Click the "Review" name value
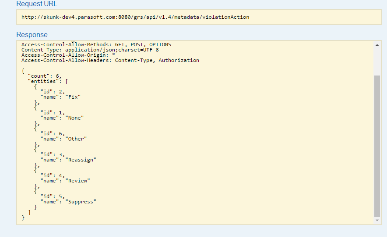This screenshot has width=387, height=237. pos(78,181)
